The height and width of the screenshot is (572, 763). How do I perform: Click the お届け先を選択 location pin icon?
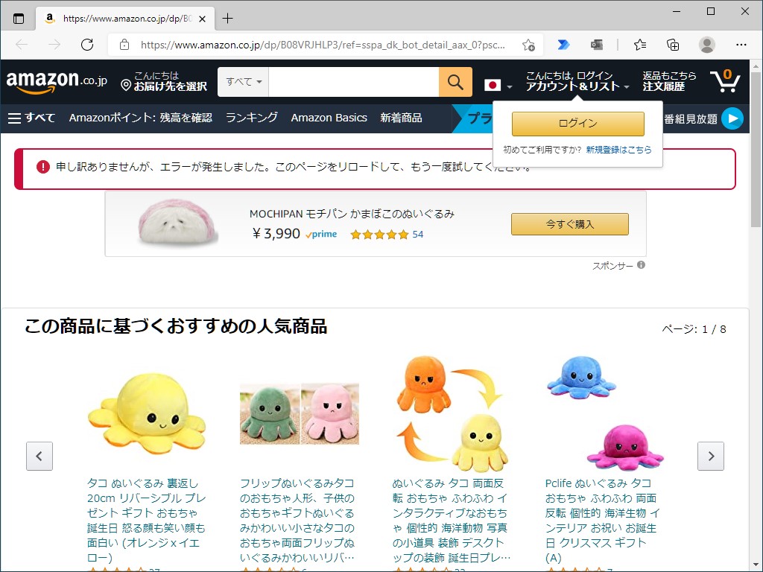coord(125,86)
